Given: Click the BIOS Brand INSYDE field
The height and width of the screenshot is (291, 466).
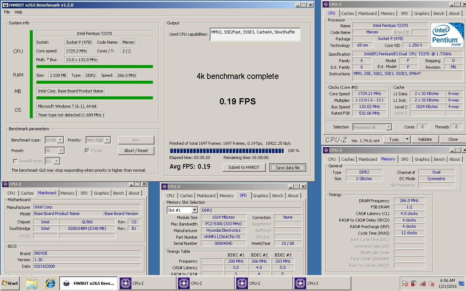Looking at the screenshot, I should point(87,253).
